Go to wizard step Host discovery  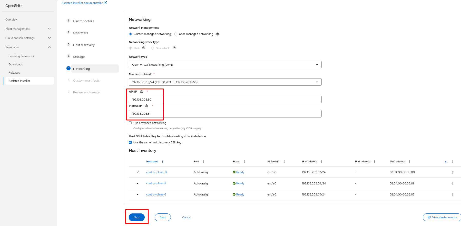coord(84,45)
